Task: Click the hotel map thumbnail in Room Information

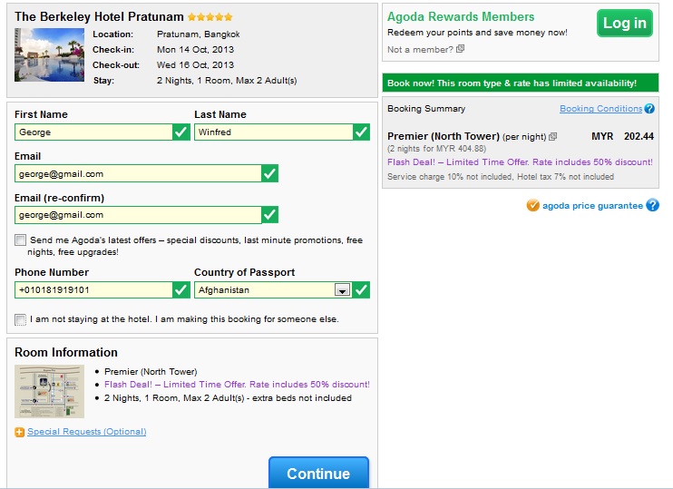Action: coord(49,391)
